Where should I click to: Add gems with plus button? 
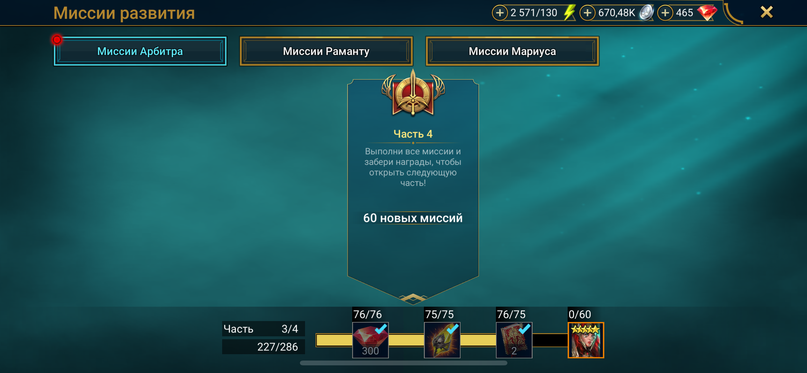point(665,13)
